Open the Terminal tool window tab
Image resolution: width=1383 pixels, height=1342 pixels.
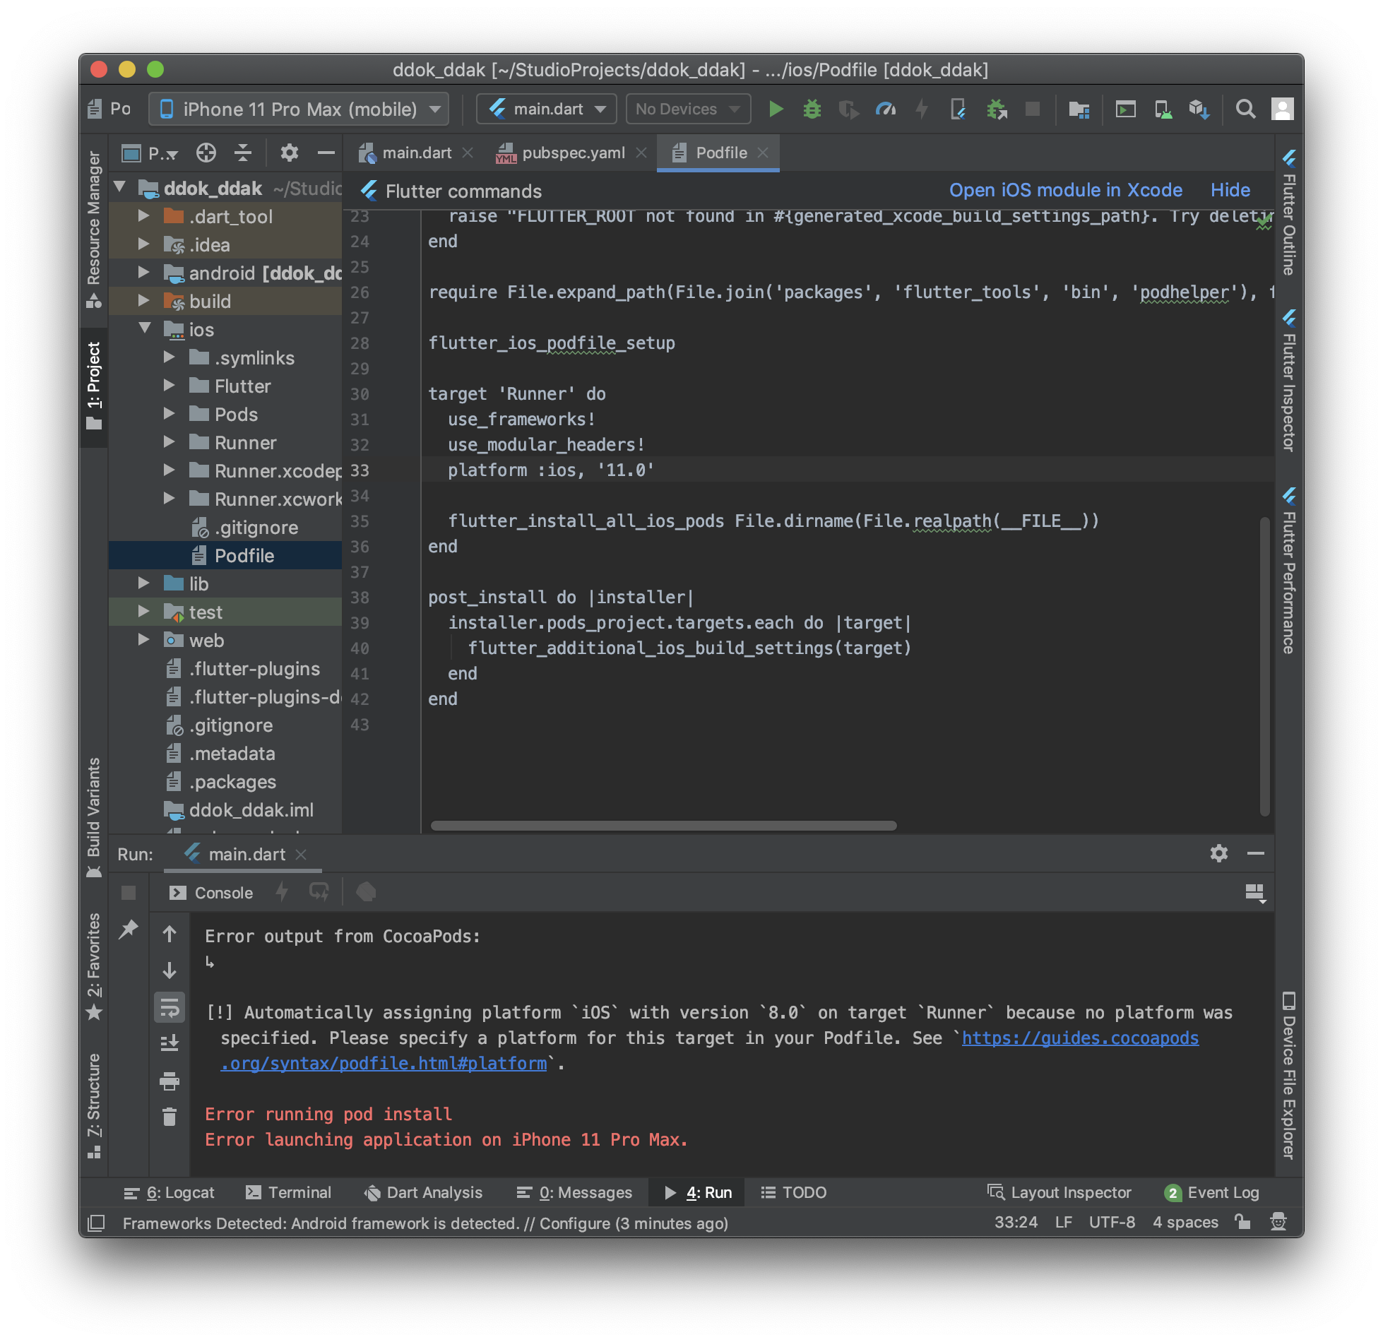[288, 1192]
